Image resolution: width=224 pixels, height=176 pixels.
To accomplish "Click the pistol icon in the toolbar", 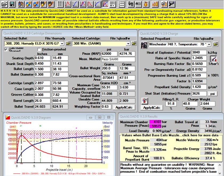I will (x=172, y=4).
